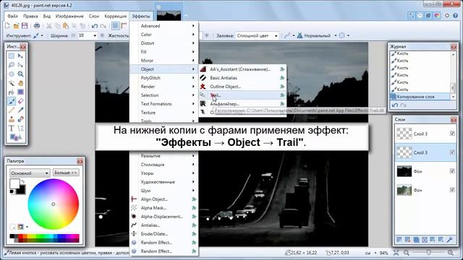Select the Eraser tool
Screen dimensions: 463x260
pyautogui.click(x=20, y=101)
